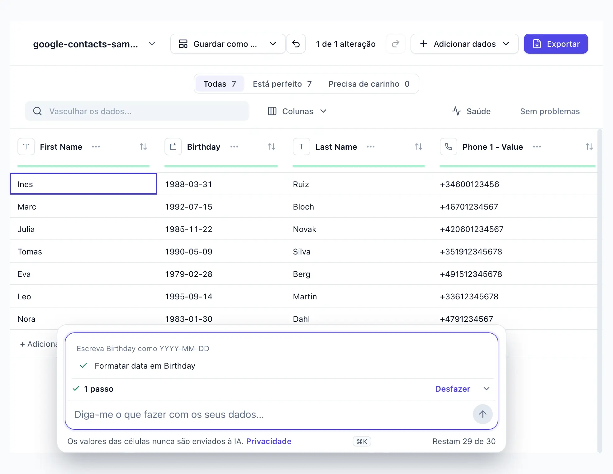The height and width of the screenshot is (474, 613).
Task: Open Phone 1 - Value column options menu
Action: [x=537, y=147]
